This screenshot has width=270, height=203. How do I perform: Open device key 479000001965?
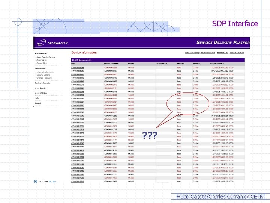[x=78, y=81]
